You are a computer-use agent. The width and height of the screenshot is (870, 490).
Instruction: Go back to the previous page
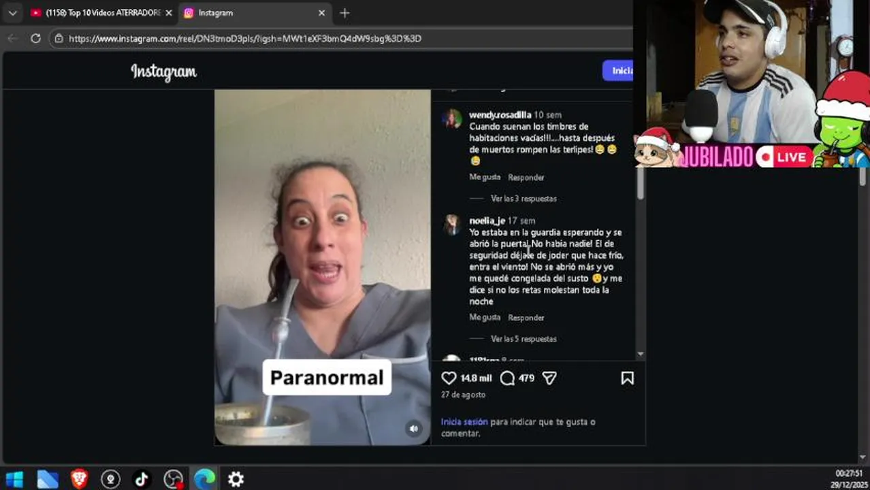pos(12,39)
